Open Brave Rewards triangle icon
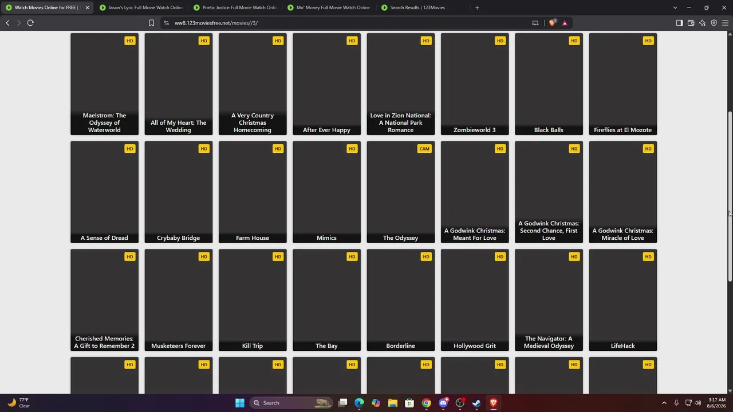The image size is (733, 412). pos(565,23)
